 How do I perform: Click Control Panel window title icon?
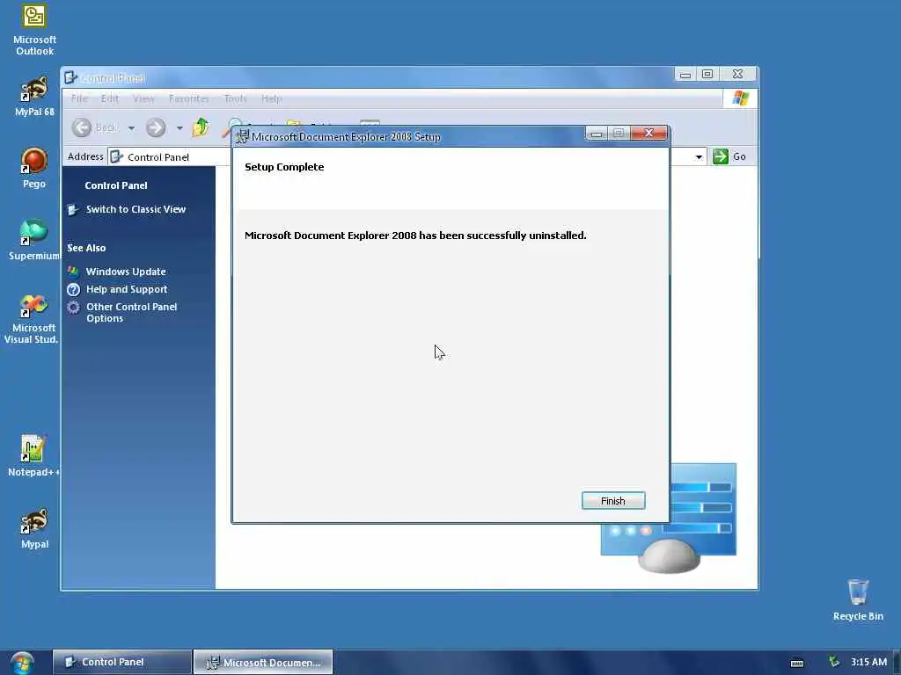71,77
